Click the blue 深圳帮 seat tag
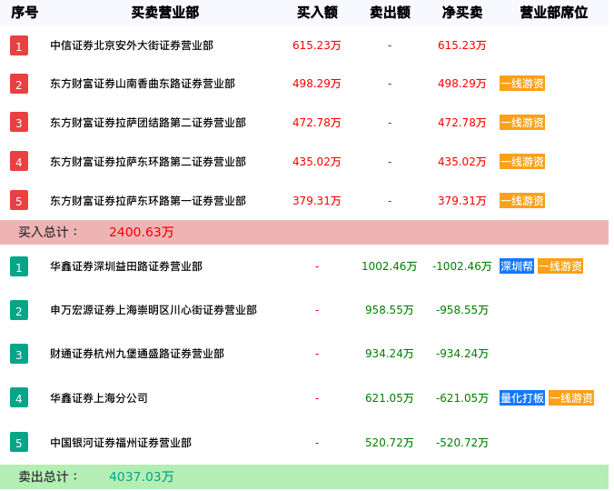The image size is (614, 491). pyautogui.click(x=517, y=266)
